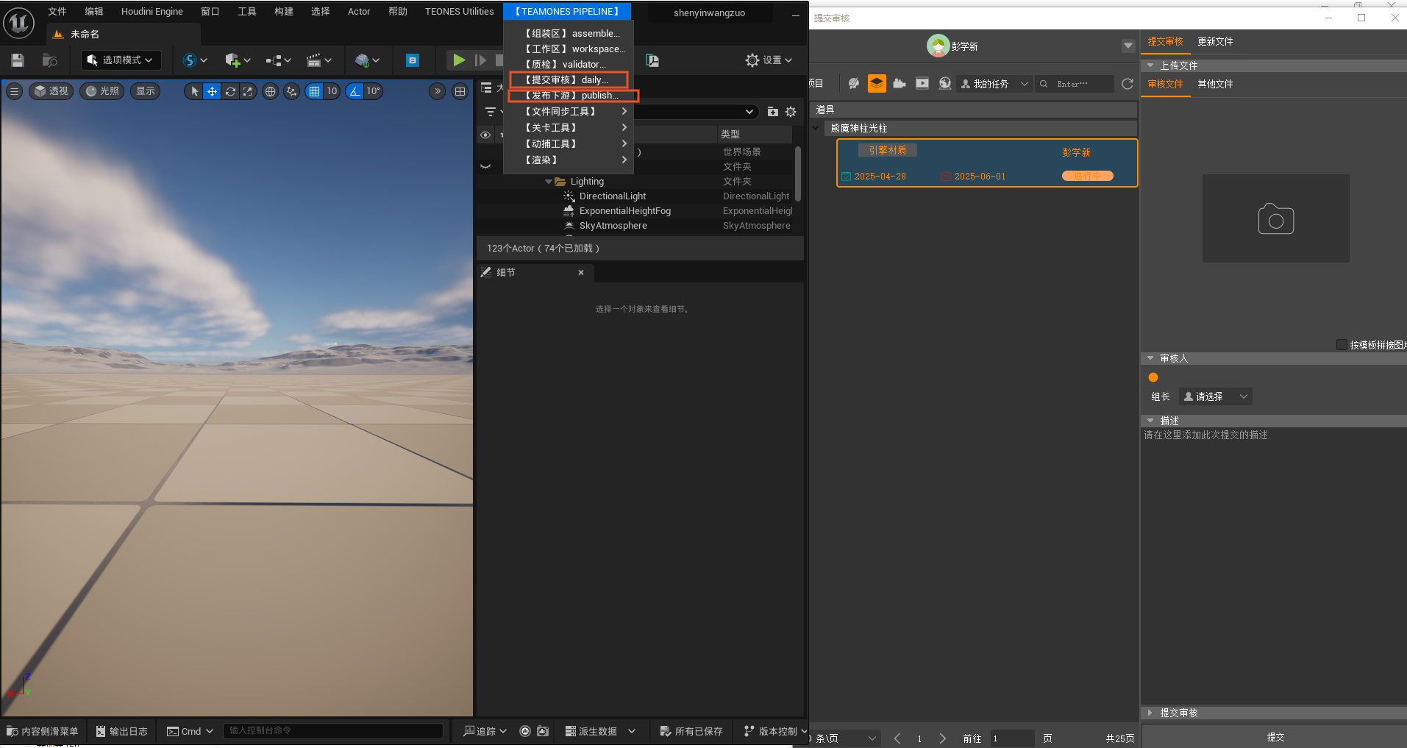The image size is (1407, 748).
Task: Click the refresh icon beside task search
Action: 1127,84
